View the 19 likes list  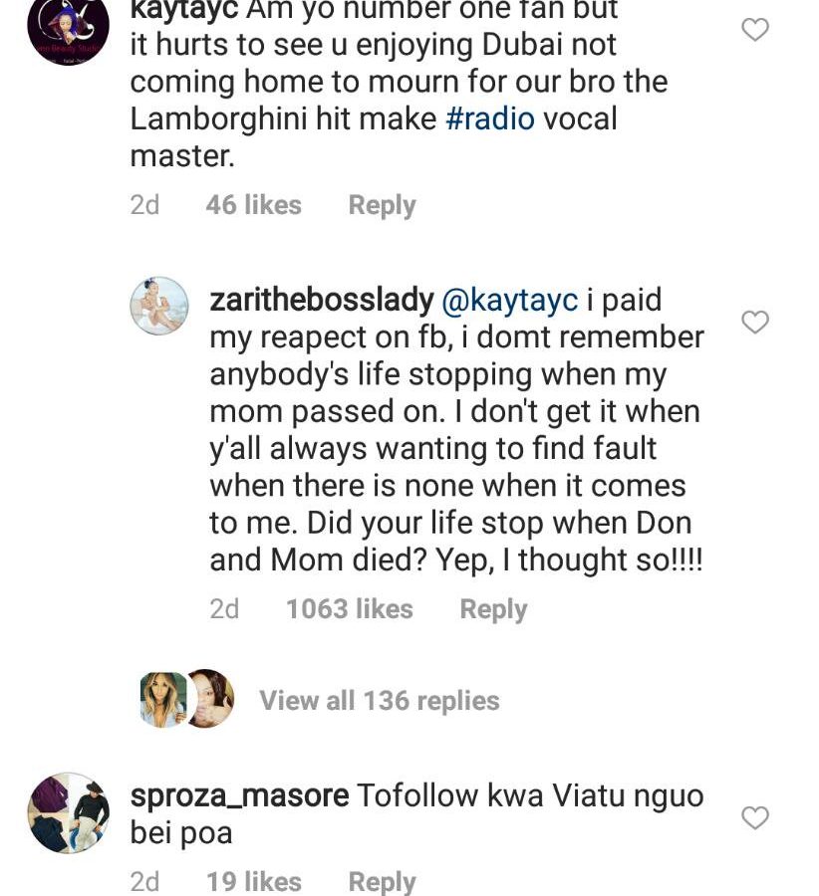(253, 882)
